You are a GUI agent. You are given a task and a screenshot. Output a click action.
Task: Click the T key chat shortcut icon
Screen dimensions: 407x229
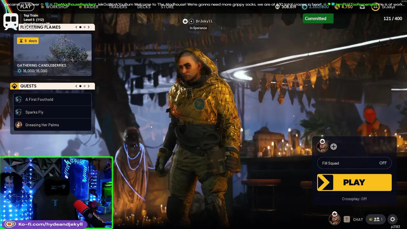[347, 219]
